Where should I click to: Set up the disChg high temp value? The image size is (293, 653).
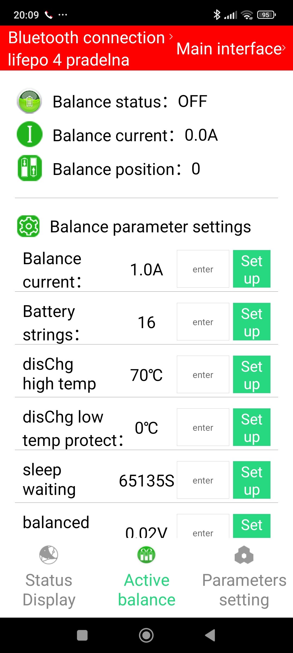[252, 374]
